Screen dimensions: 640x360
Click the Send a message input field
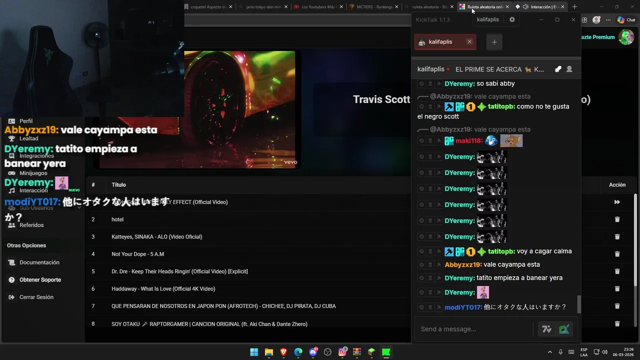pyautogui.click(x=475, y=329)
